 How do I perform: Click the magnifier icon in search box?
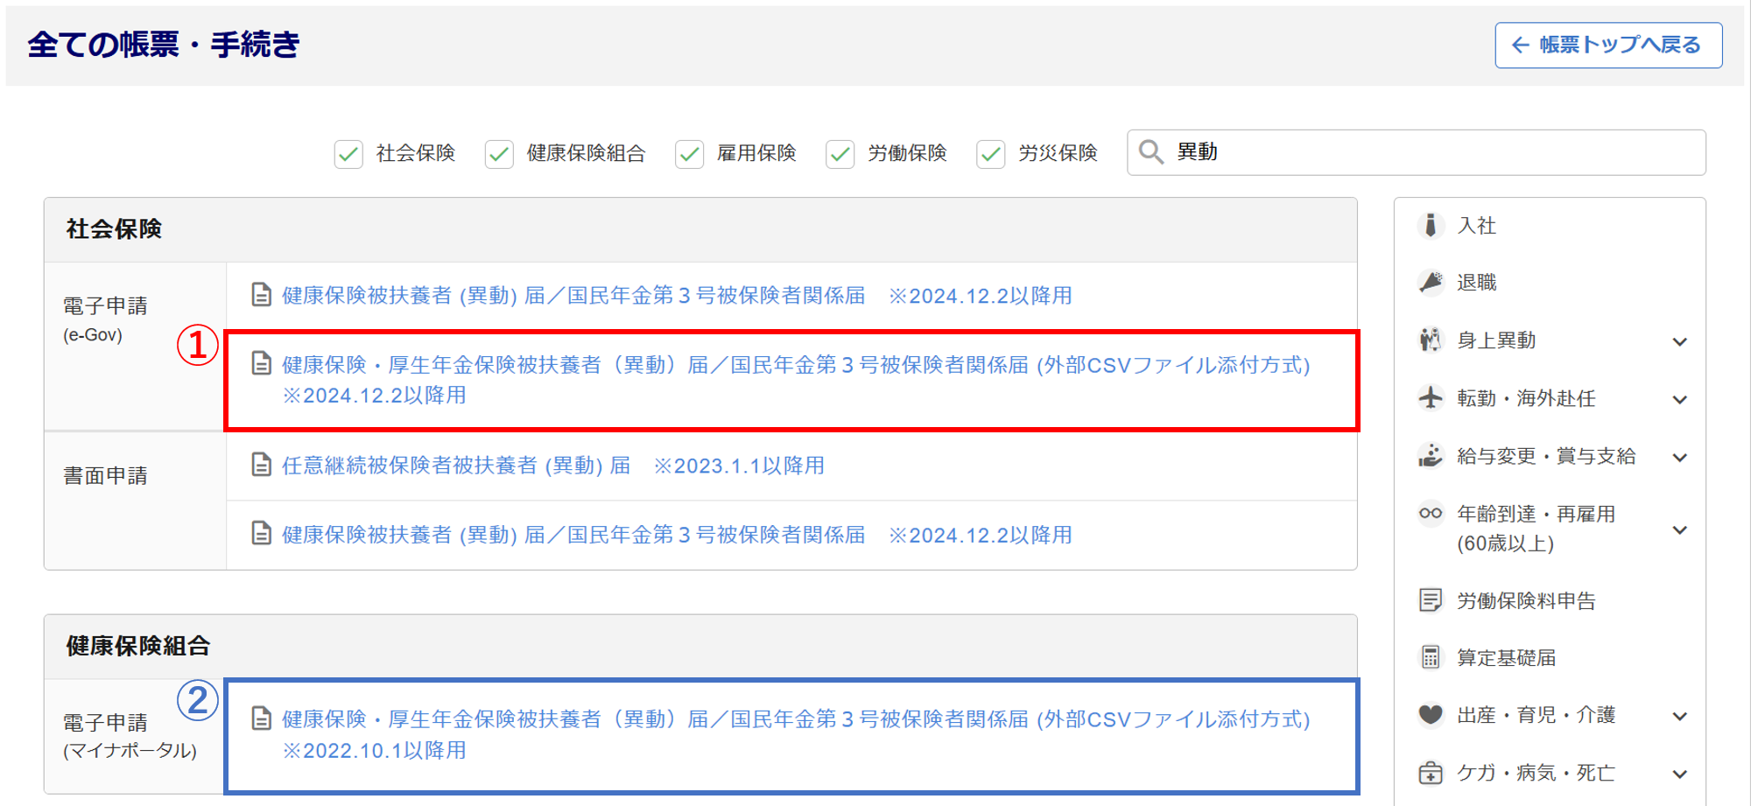click(x=1151, y=152)
